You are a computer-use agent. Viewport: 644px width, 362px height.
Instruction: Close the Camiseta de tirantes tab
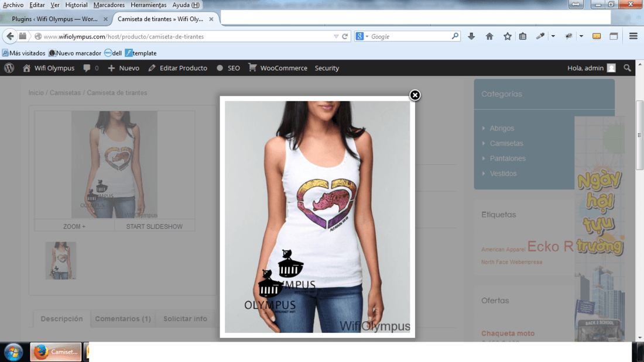click(211, 19)
